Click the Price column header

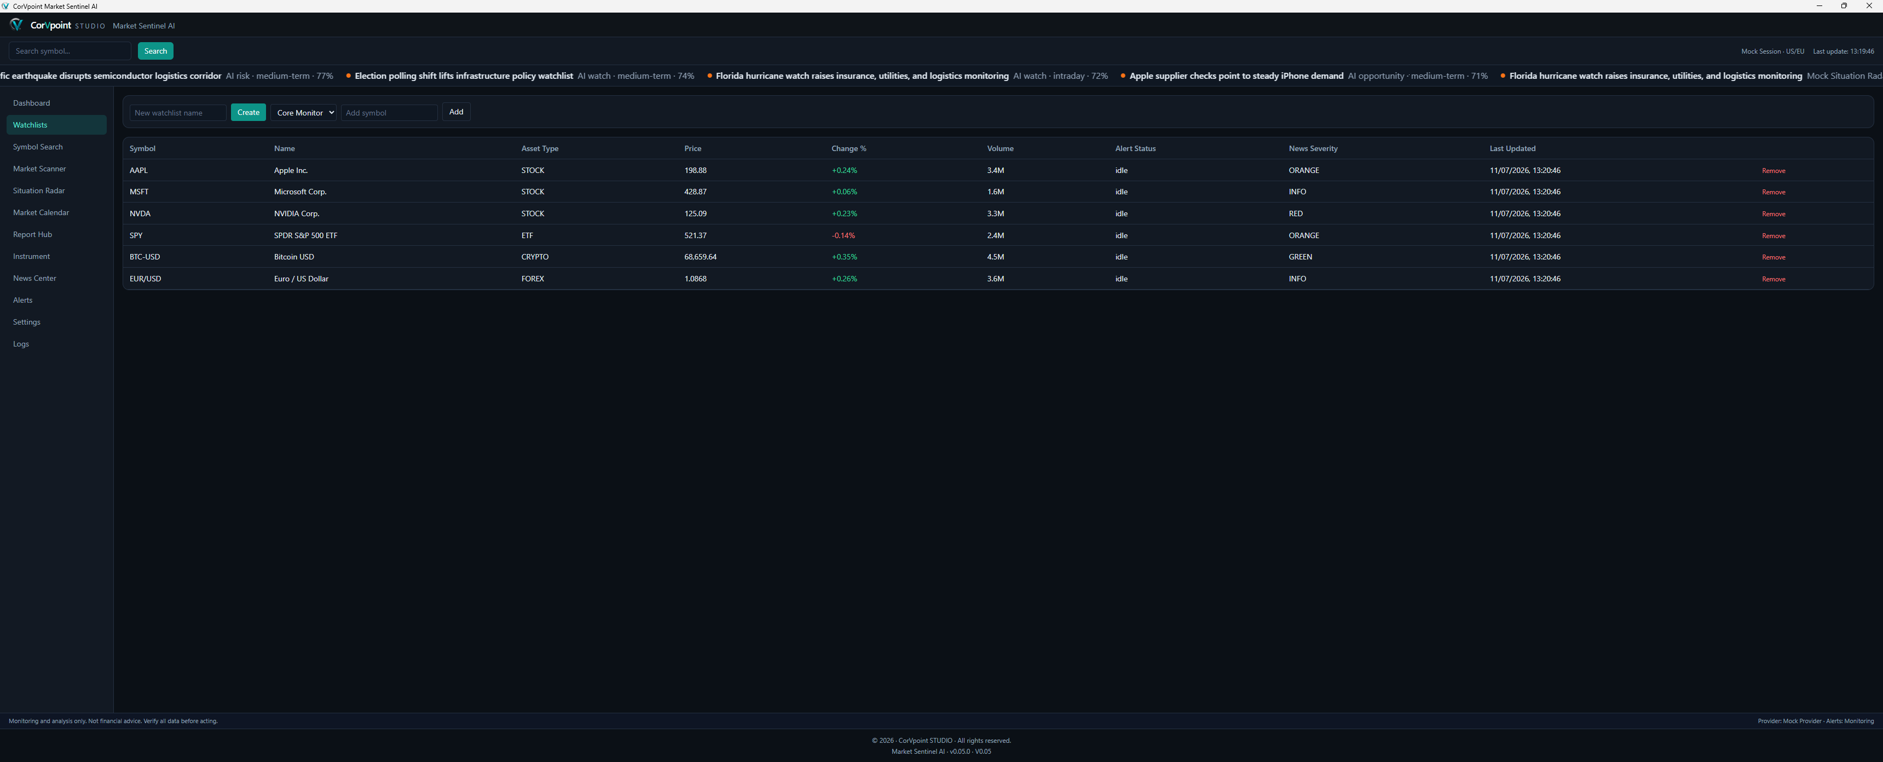(x=692, y=148)
